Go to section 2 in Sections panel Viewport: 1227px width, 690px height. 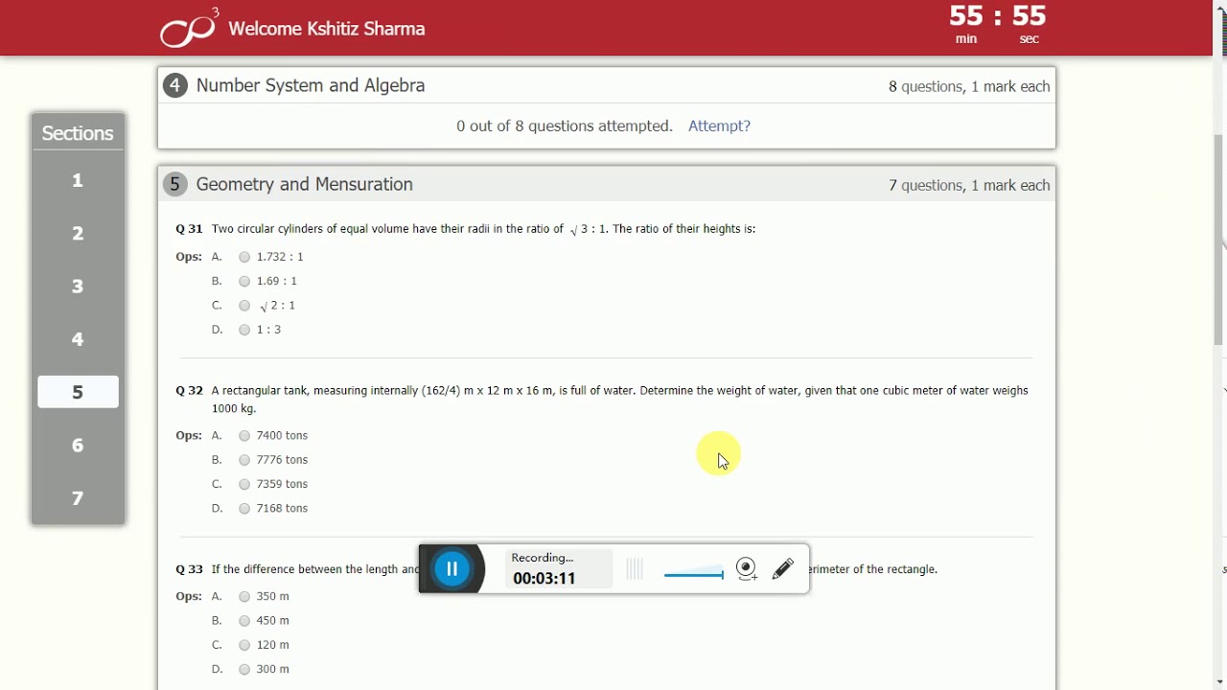(x=78, y=233)
